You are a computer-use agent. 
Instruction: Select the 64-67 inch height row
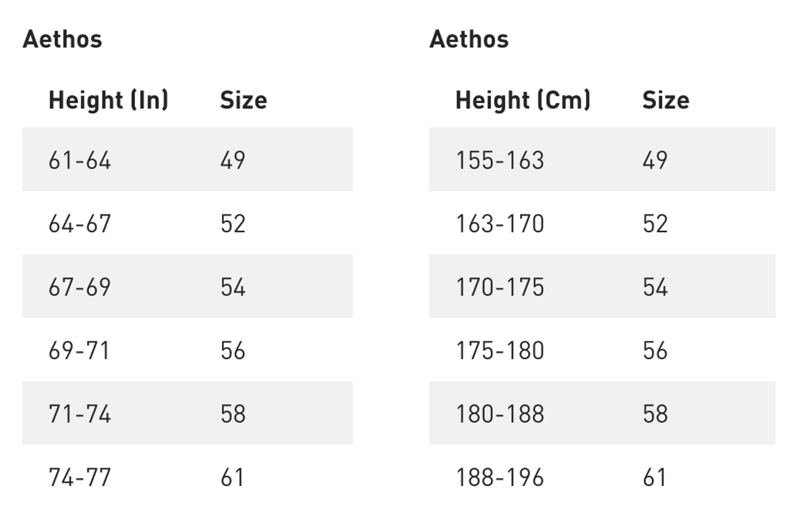(x=80, y=224)
